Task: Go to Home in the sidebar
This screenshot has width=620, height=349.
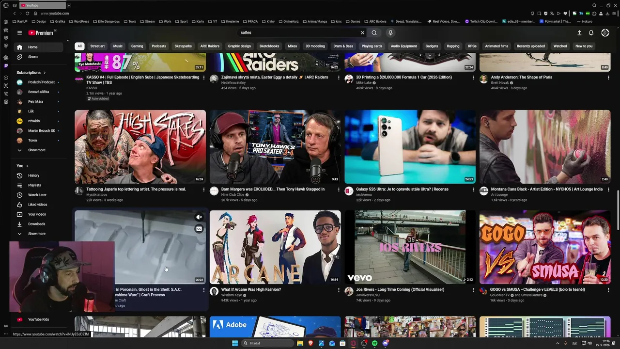Action: pyautogui.click(x=39, y=47)
